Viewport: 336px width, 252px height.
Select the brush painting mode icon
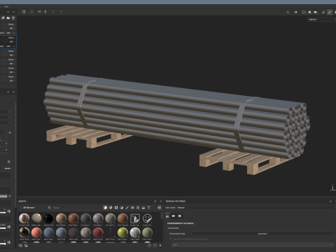point(330,12)
